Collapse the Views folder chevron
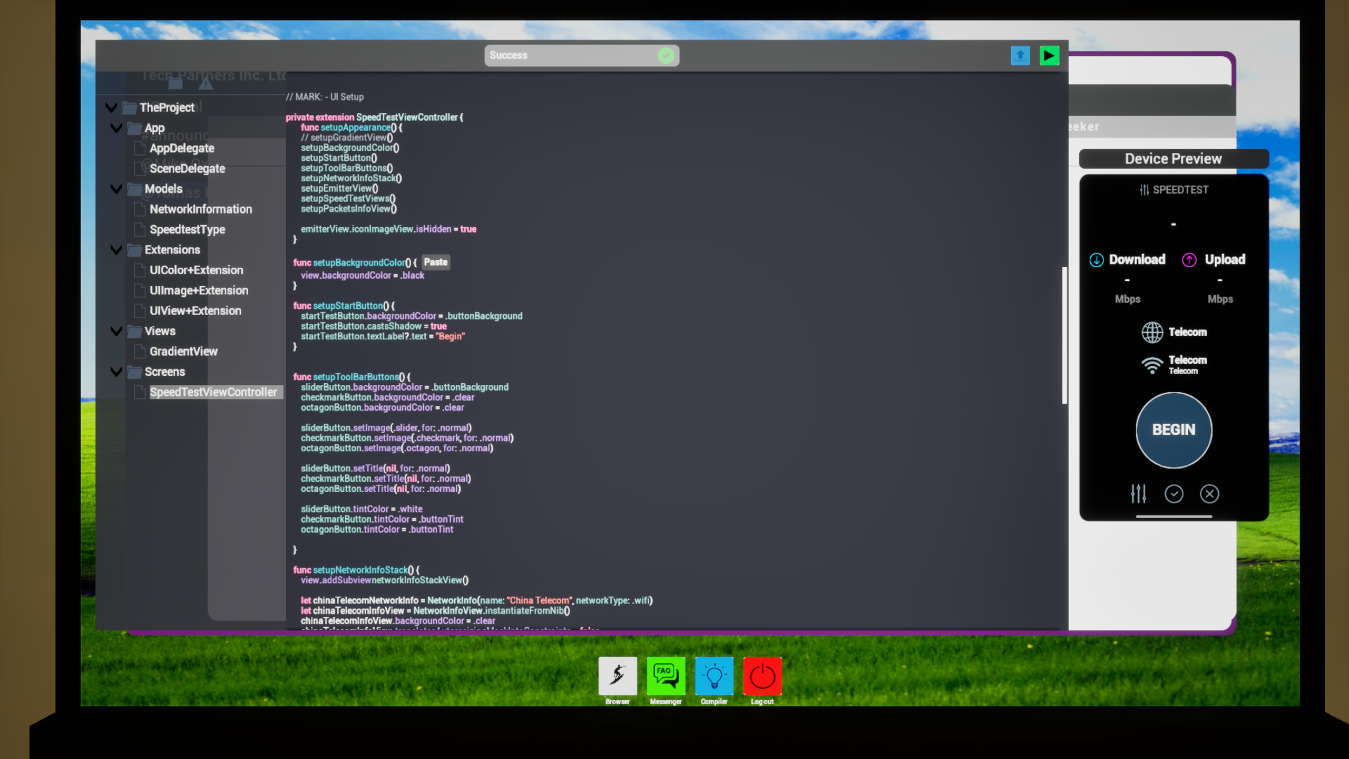The width and height of the screenshot is (1349, 759). pos(116,331)
